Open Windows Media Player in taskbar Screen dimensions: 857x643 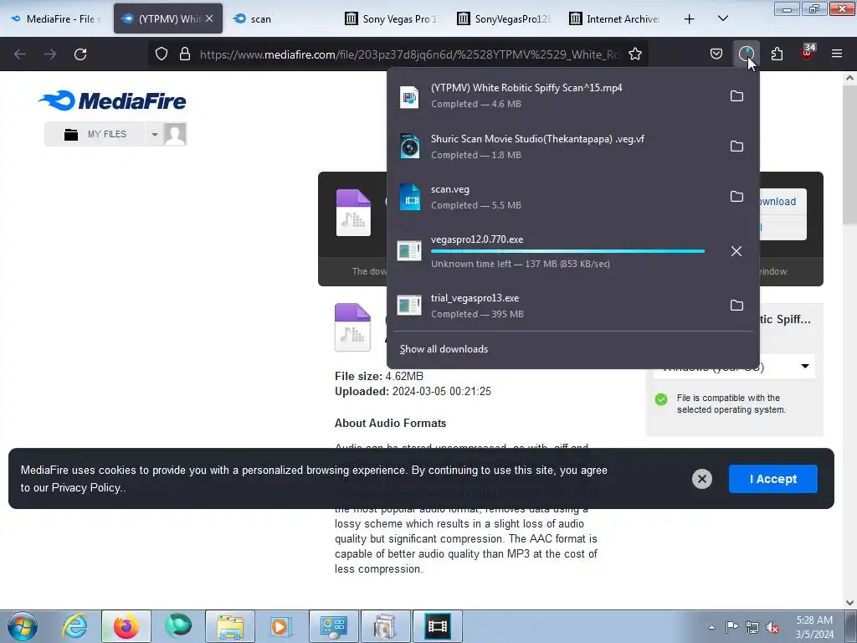click(x=281, y=626)
